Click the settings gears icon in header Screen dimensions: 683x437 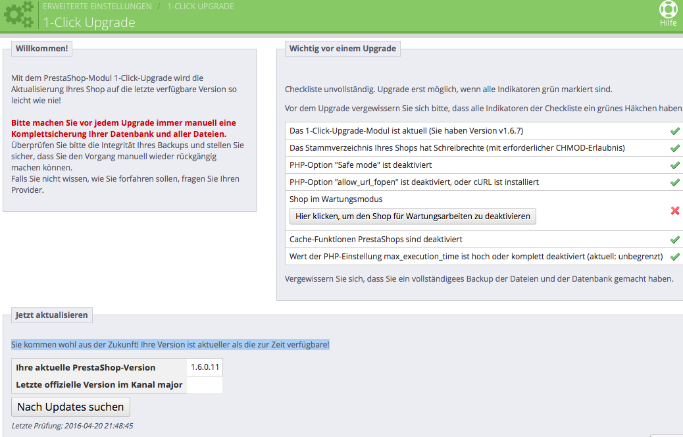tap(18, 14)
